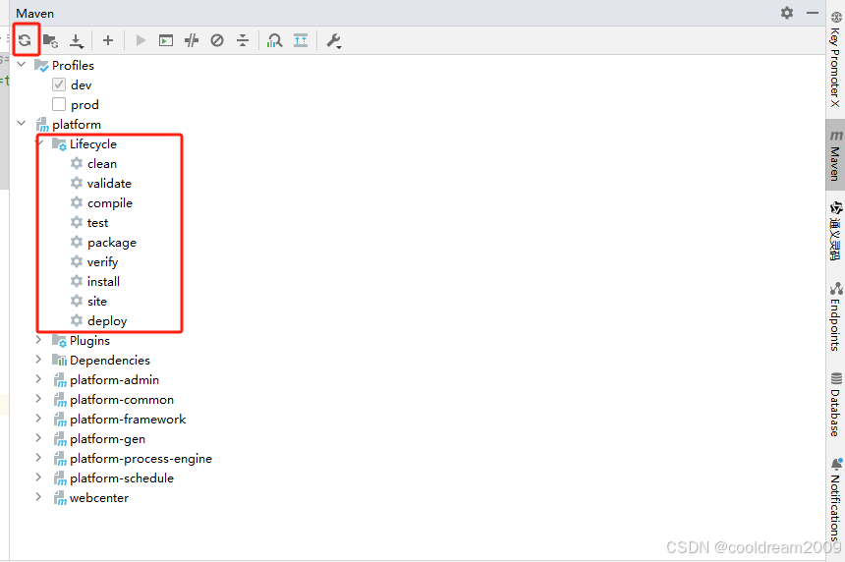
Task: Expand the platform-admin module
Action: tap(38, 379)
